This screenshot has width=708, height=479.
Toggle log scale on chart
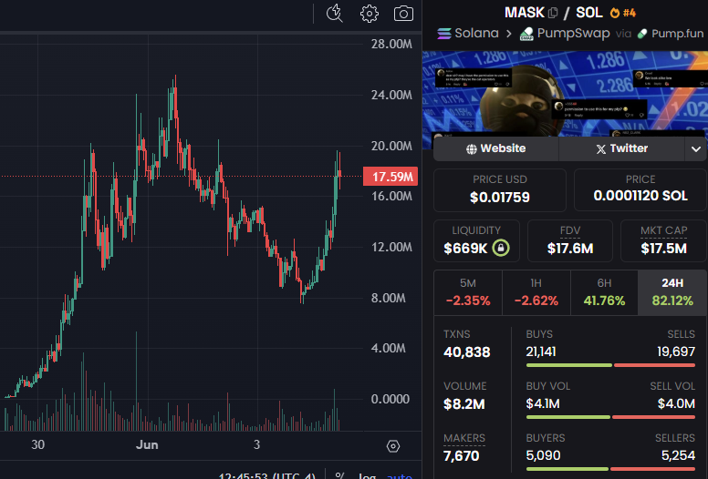(x=367, y=476)
